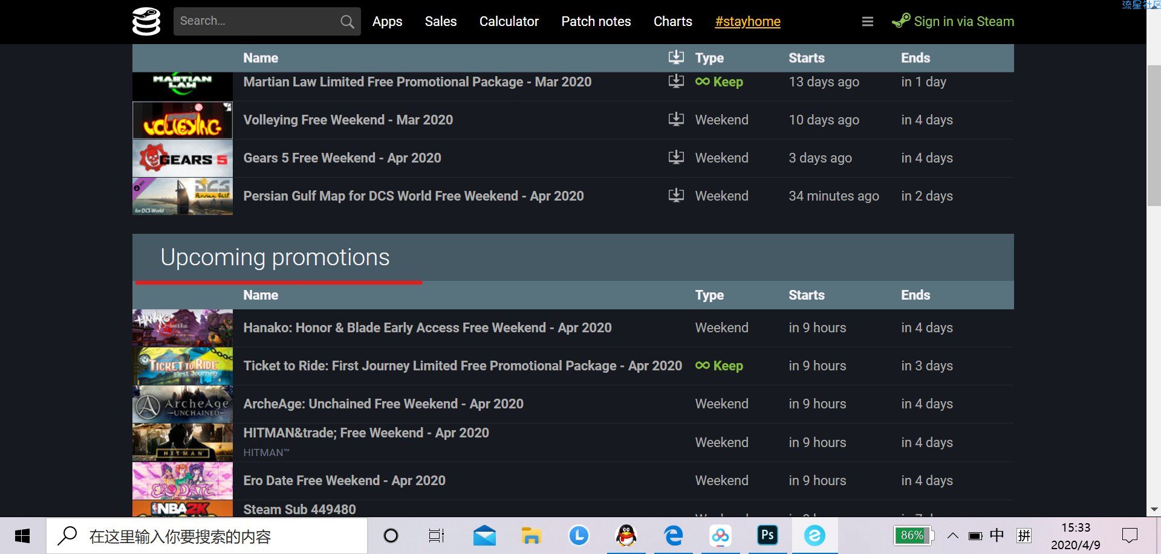
Task: Open Gears 5 Free Weekend link
Action: (x=342, y=158)
